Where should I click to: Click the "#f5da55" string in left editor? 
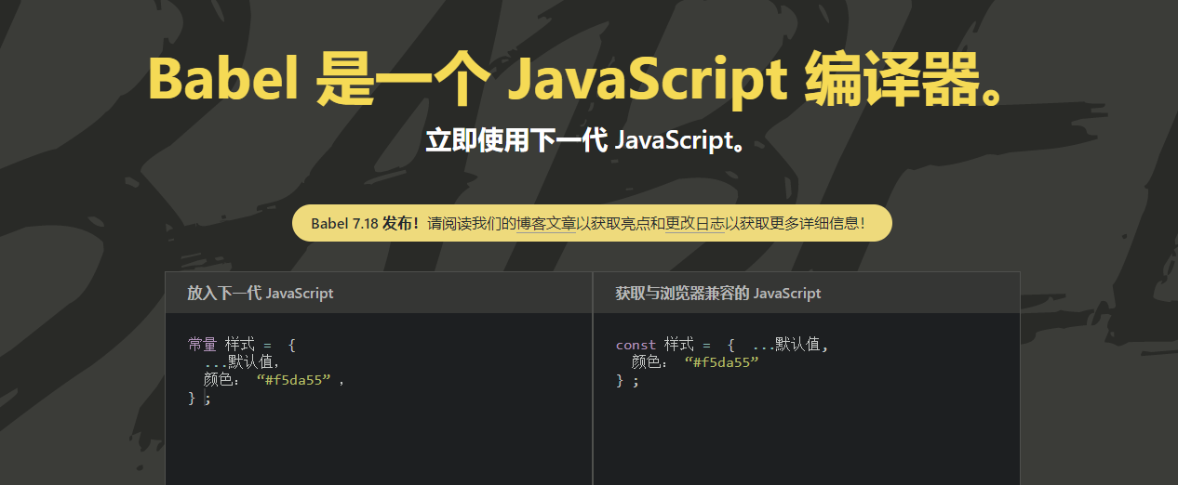point(294,380)
